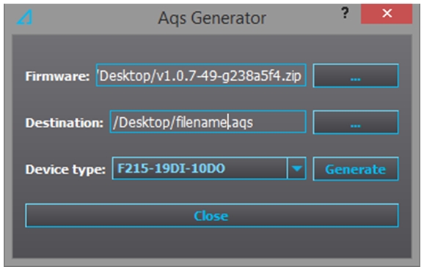Click the Destination label
Viewport: 424px width, 270px height.
(65, 123)
